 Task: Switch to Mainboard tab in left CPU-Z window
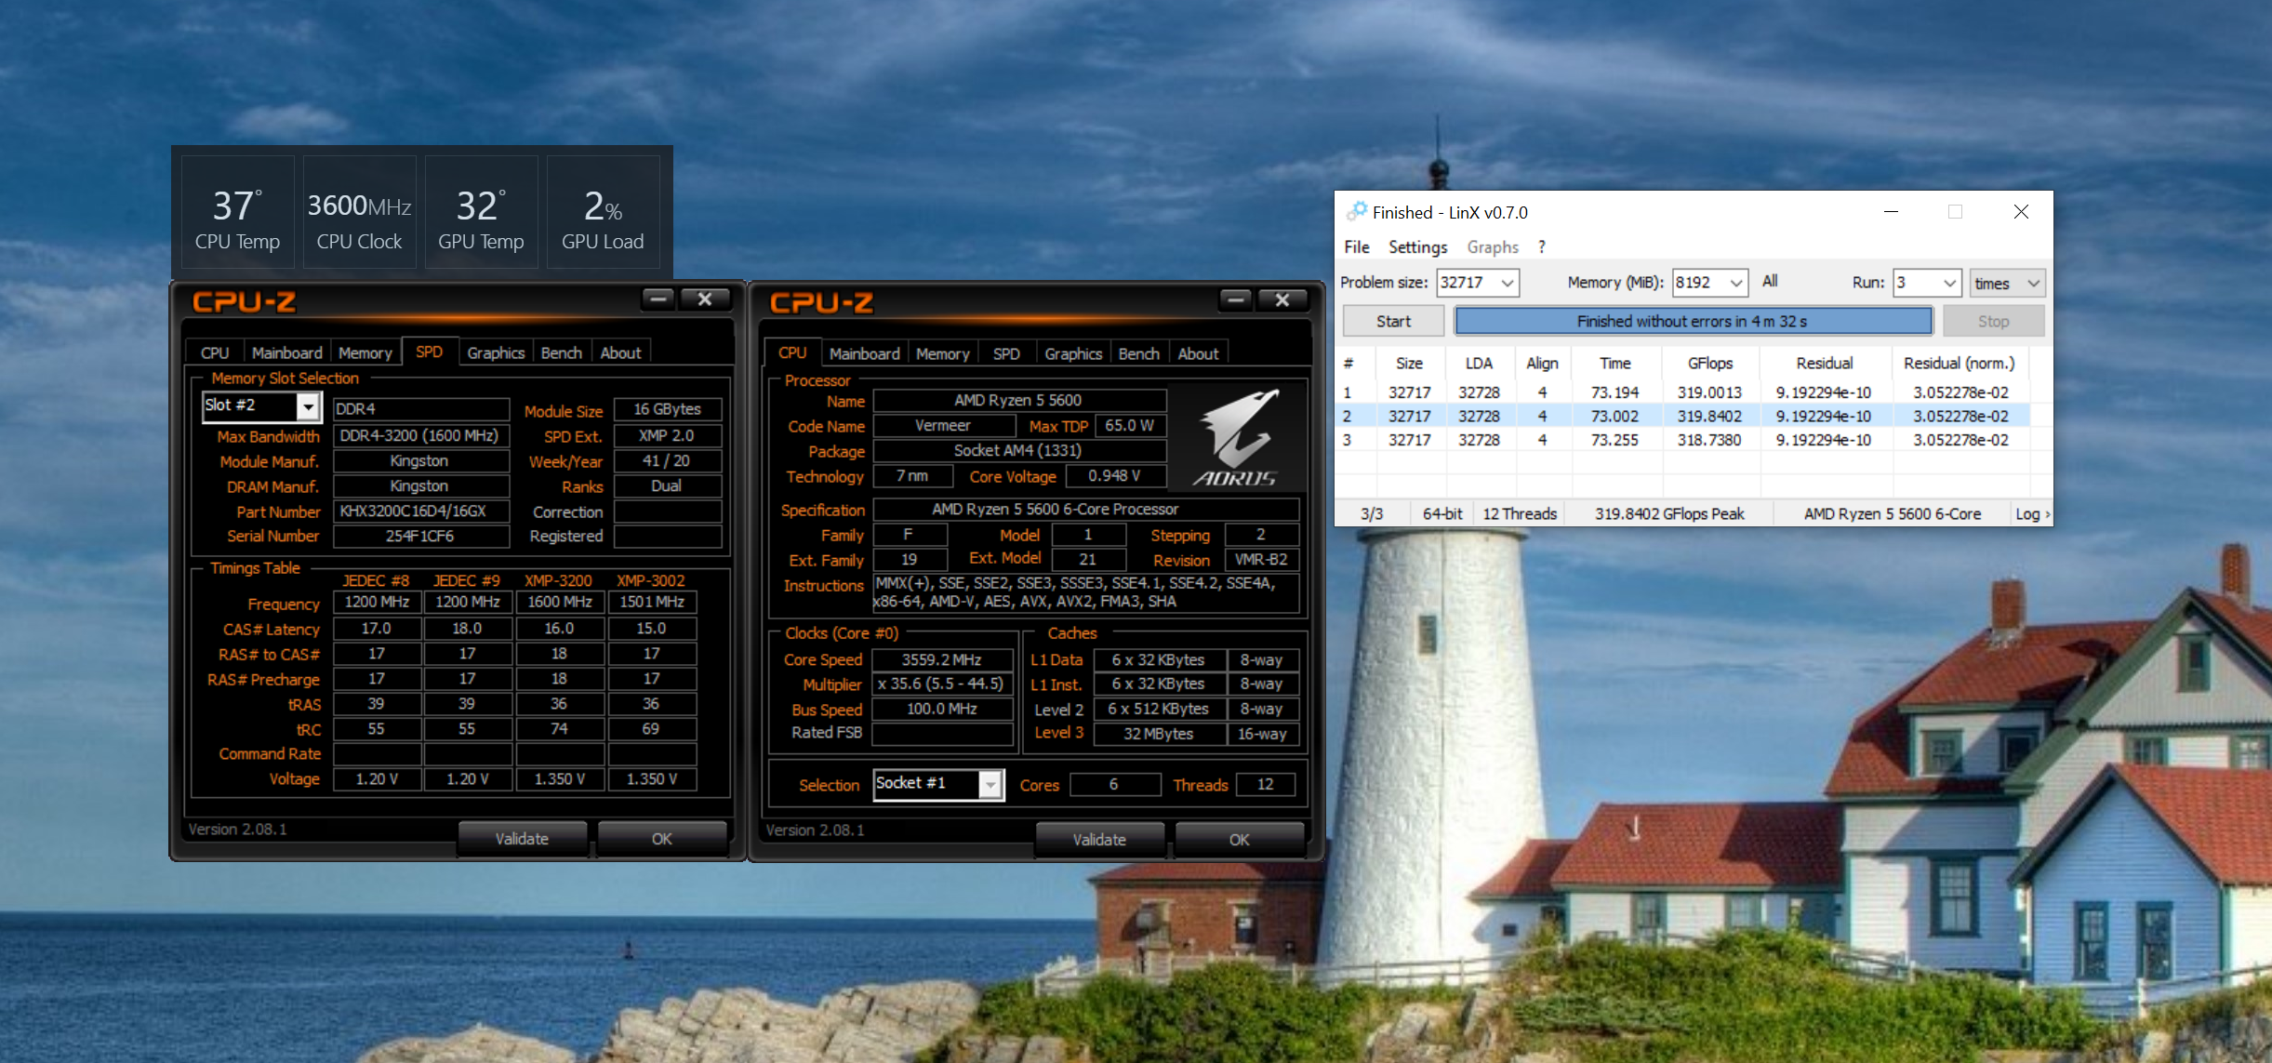coord(286,353)
